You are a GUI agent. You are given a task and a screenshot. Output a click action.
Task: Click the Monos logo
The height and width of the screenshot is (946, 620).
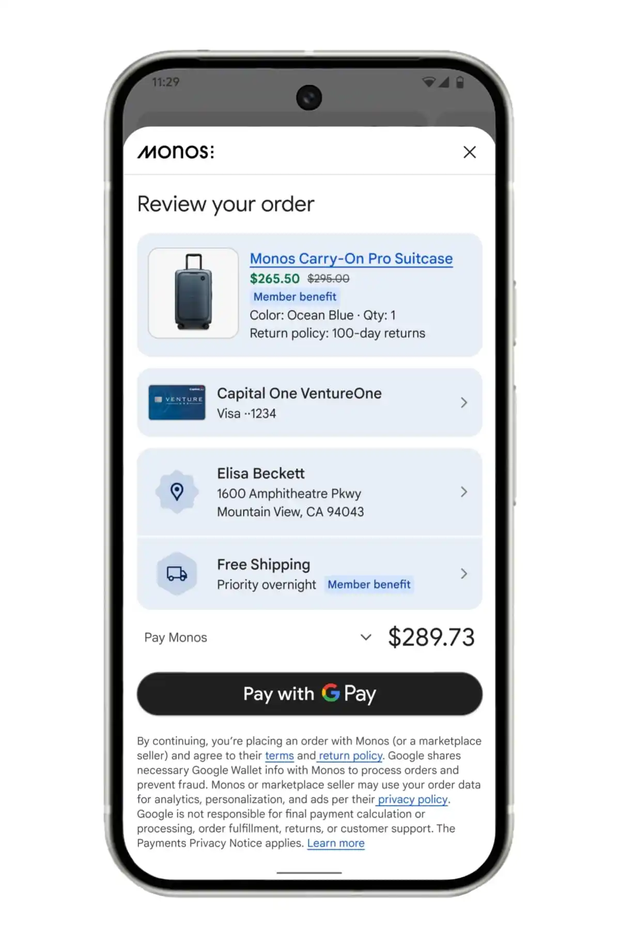[x=176, y=152]
